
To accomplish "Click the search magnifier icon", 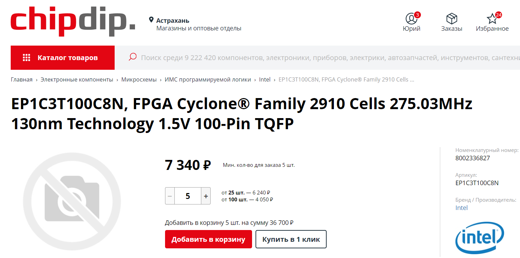I will click(x=133, y=57).
